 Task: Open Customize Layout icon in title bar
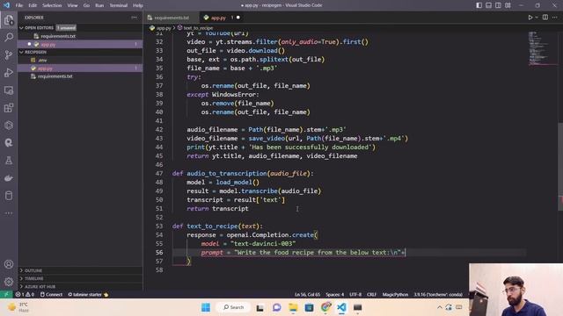(x=508, y=5)
